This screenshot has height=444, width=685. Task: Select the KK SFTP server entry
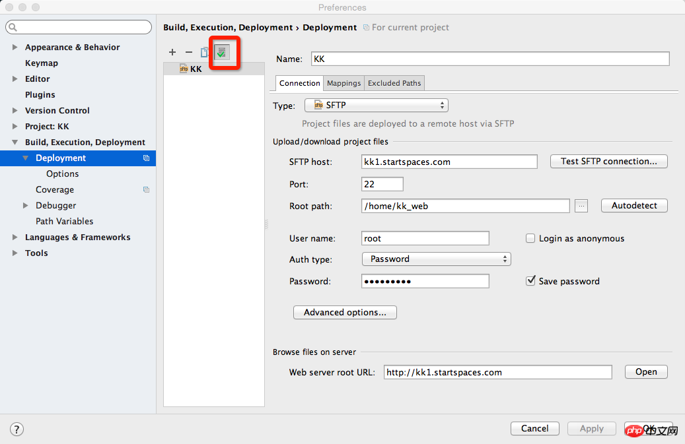click(214, 69)
